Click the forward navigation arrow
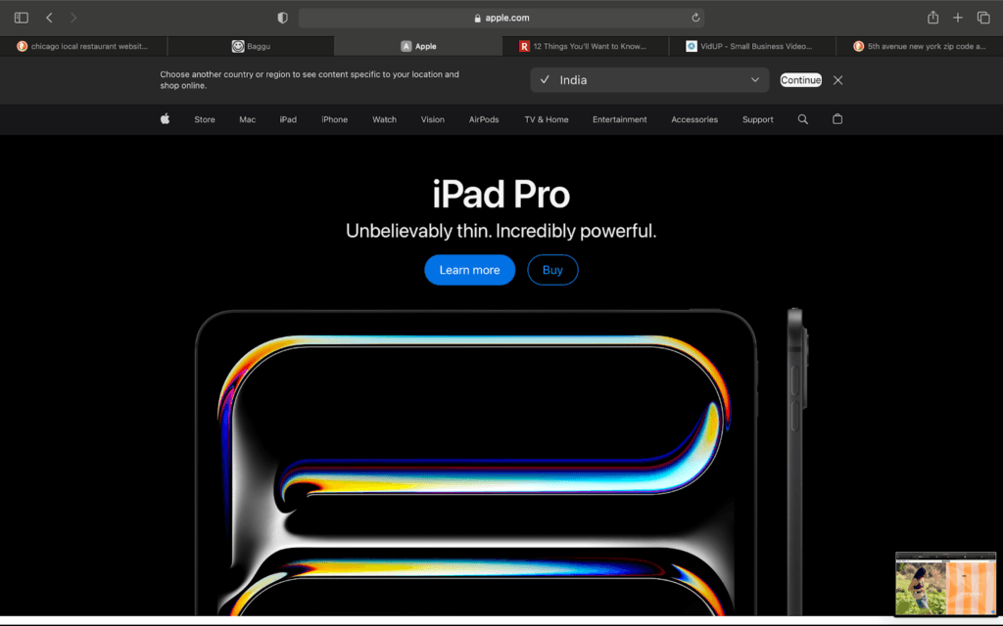Viewport: 1003px width, 626px height. (73, 18)
